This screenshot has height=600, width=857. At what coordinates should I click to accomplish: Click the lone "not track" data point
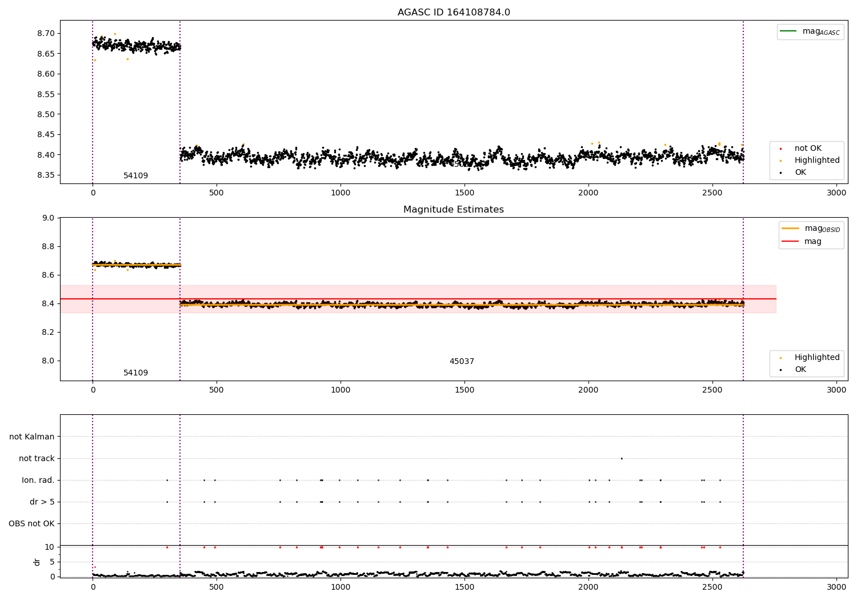[622, 458]
